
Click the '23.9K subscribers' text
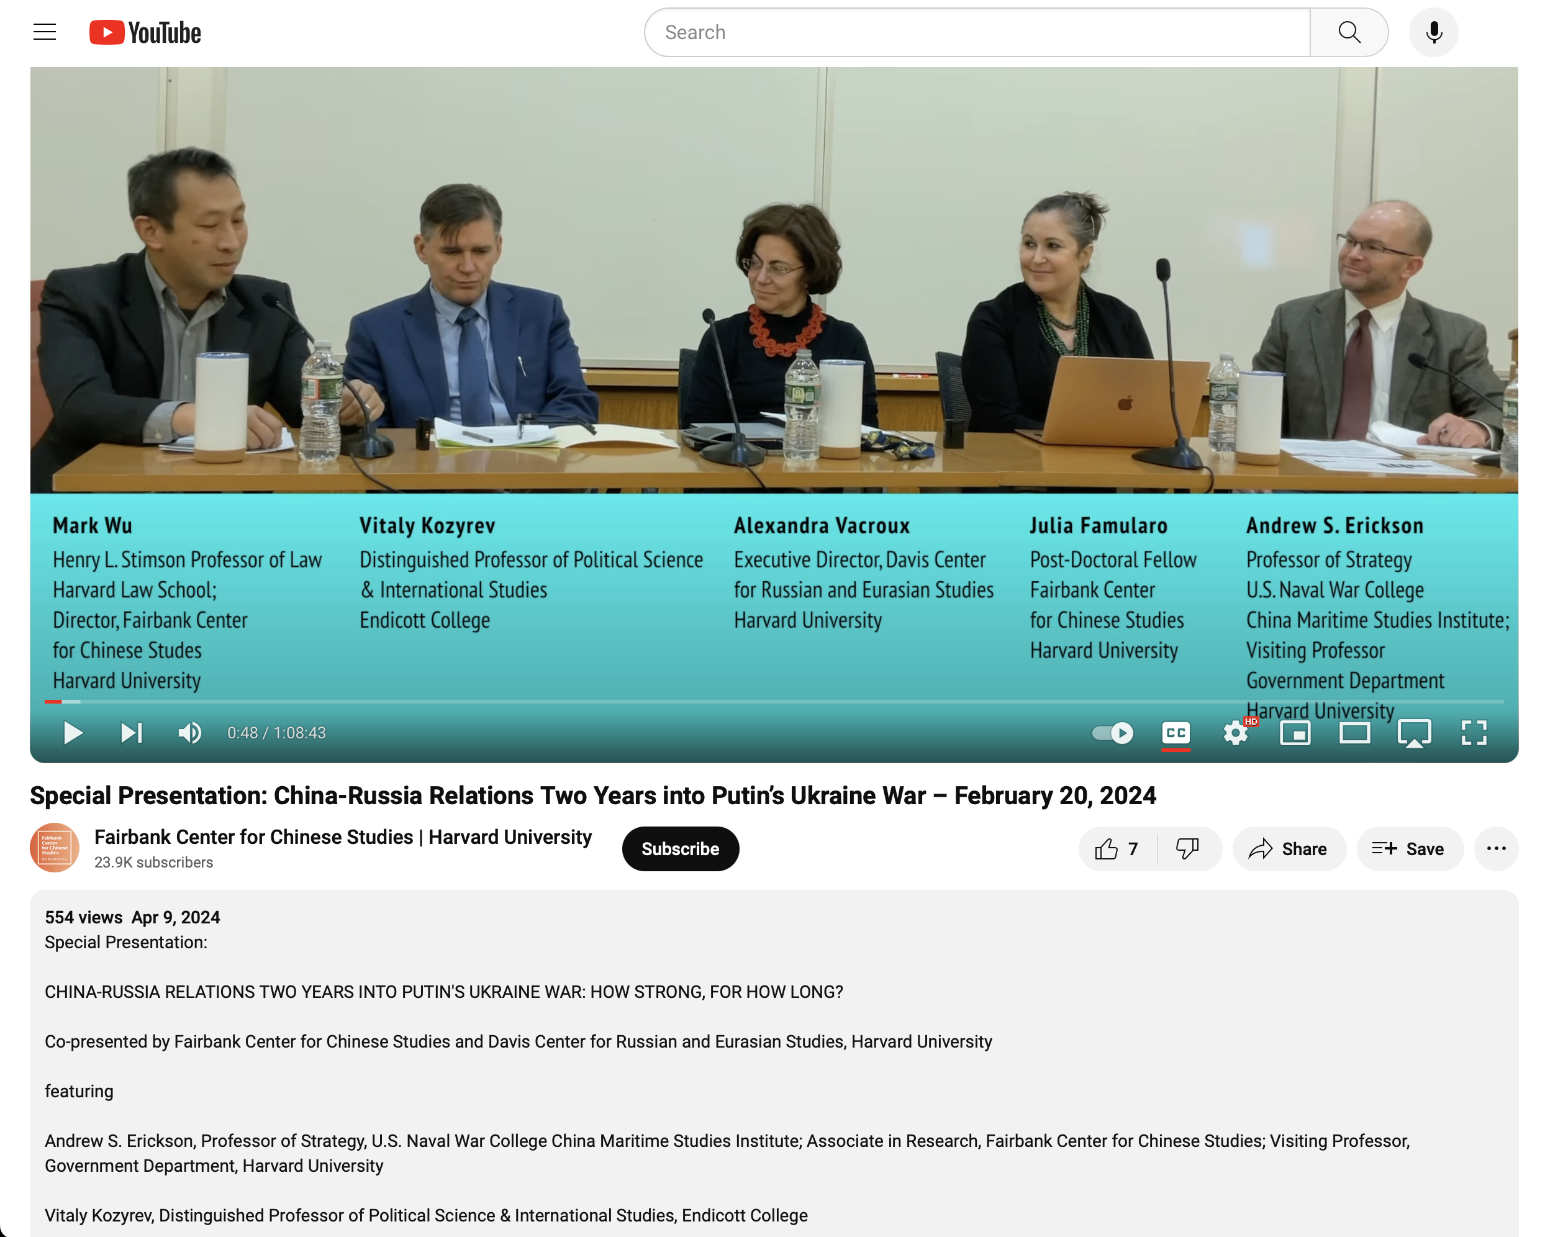[153, 862]
